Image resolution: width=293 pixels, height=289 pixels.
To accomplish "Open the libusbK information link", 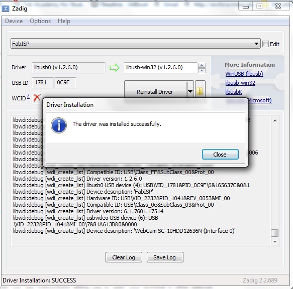I will pos(234,92).
